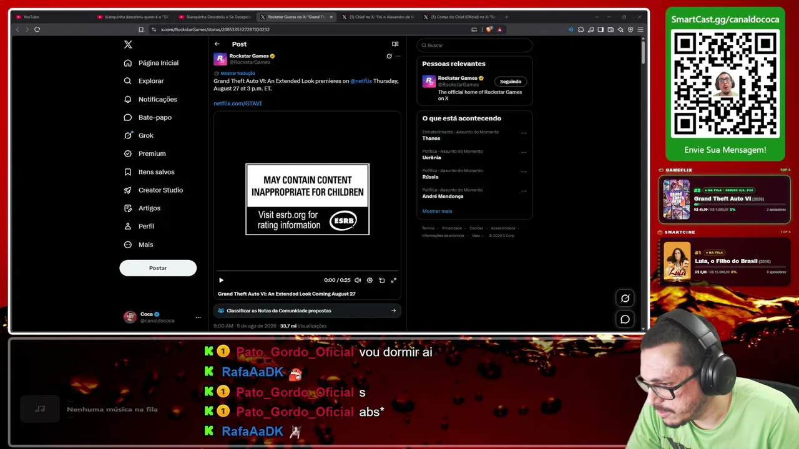
Task: Enter fullscreen on the video
Action: [x=394, y=281]
